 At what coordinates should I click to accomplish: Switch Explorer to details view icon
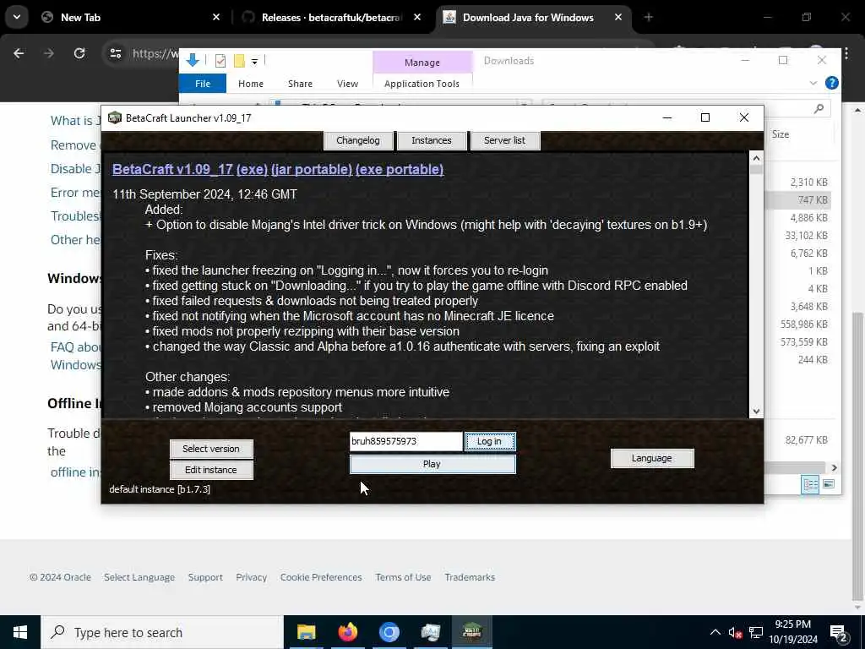810,484
